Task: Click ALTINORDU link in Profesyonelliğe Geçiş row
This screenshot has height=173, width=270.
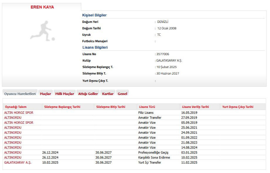Action: tap(13, 152)
